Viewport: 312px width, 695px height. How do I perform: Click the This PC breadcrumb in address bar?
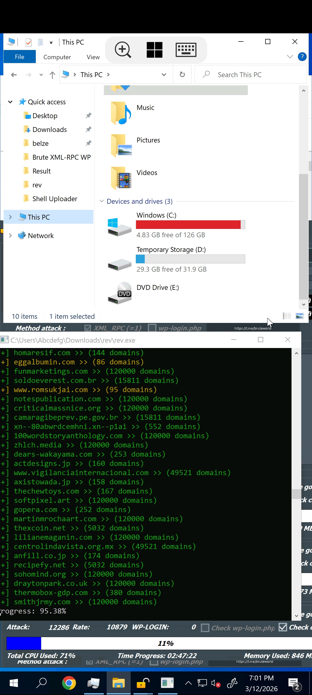pos(92,75)
